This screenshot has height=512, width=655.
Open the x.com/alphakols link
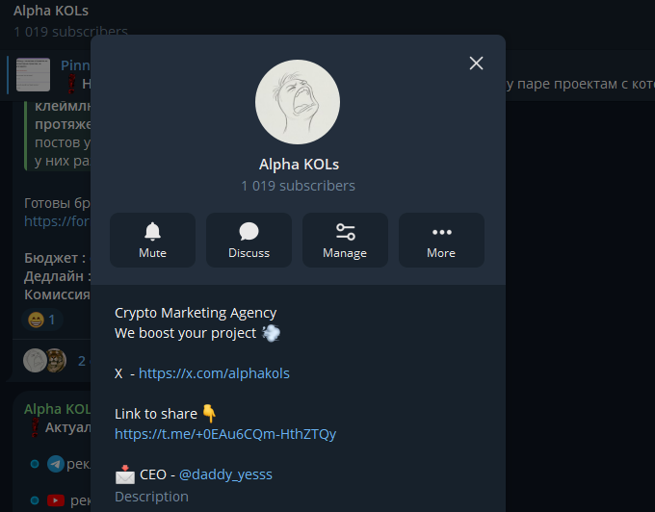(214, 373)
